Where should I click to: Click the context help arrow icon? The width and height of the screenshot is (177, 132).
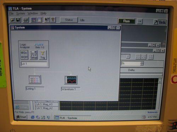(x=47, y=20)
